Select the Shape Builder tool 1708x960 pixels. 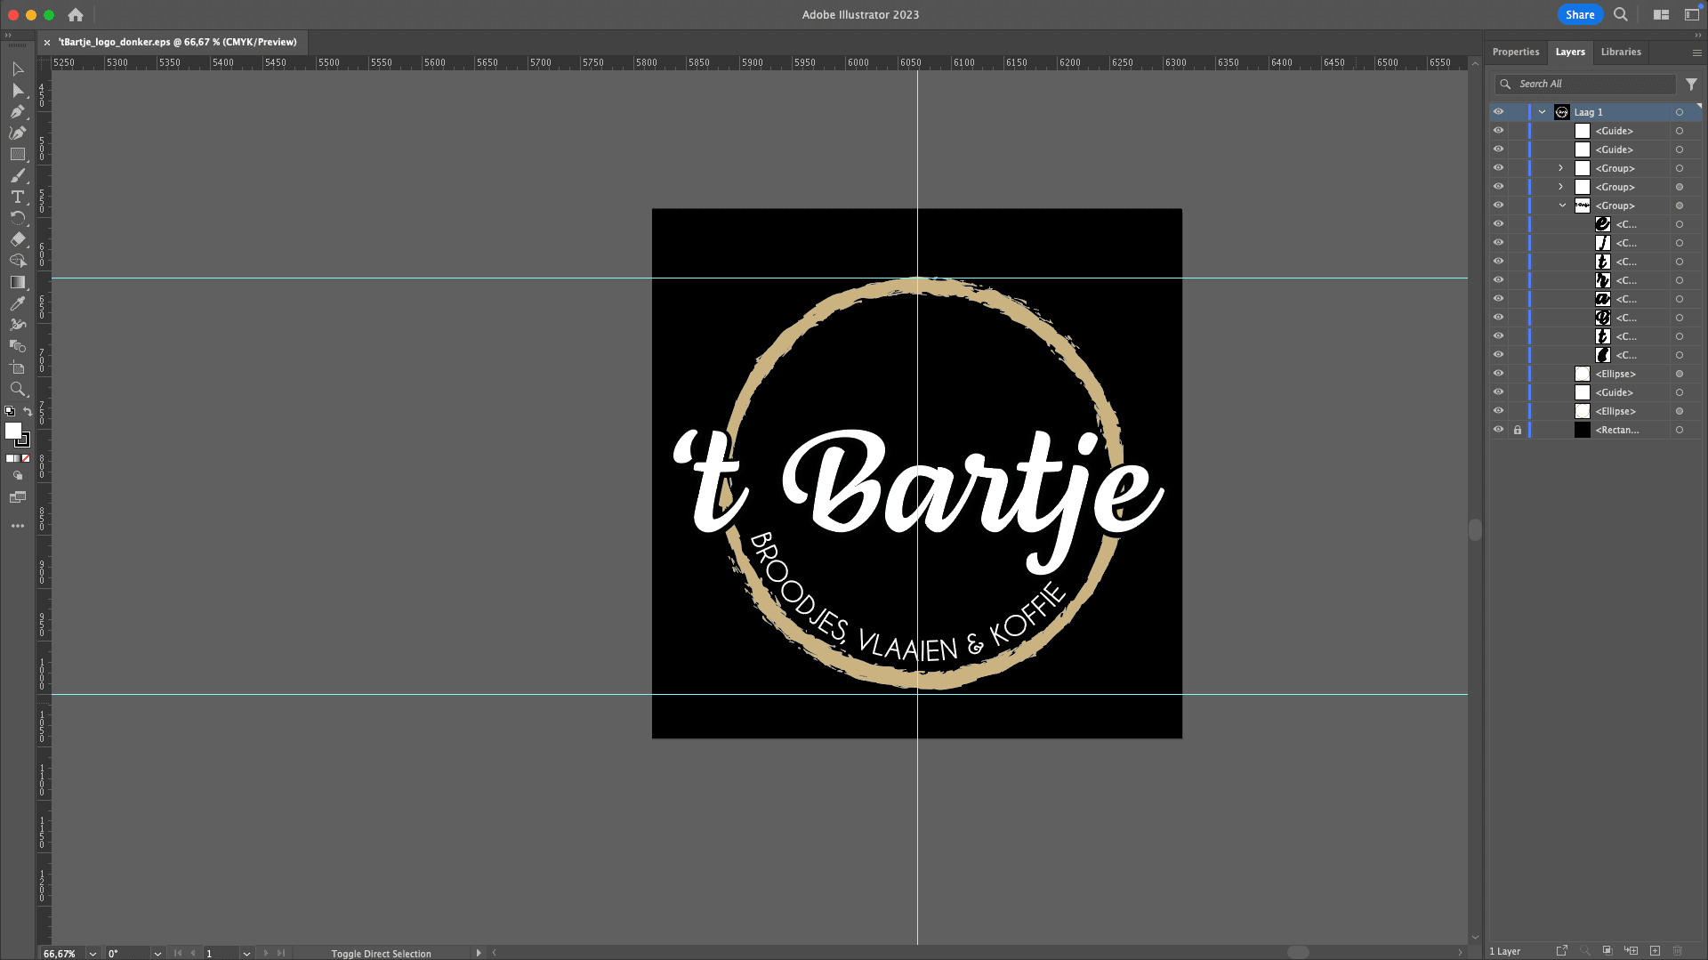pyautogui.click(x=18, y=261)
